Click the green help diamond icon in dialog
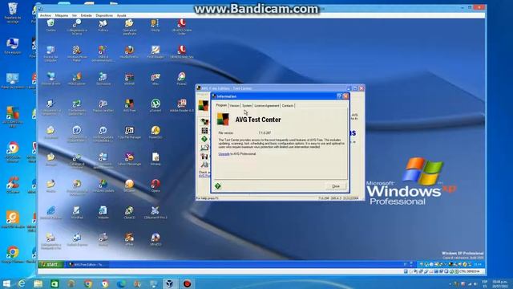This screenshot has width=513, height=289. (218, 186)
